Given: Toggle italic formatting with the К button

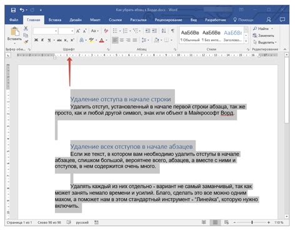Looking at the screenshot, I should tap(42, 40).
